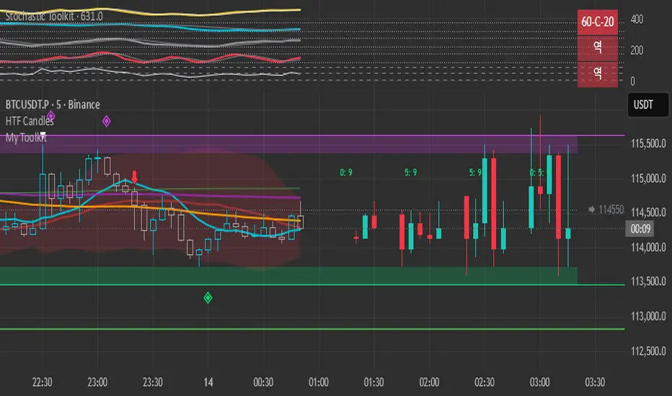Viewport: 672px width, 396px height.
Task: Click the red down-arrow sell signal marker
Action: point(135,177)
